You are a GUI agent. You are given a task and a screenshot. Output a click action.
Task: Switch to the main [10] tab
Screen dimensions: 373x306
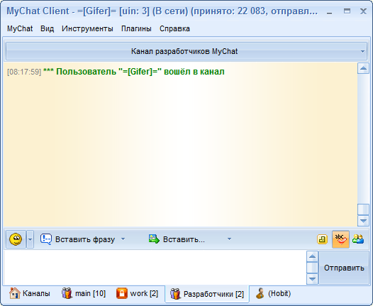click(84, 293)
